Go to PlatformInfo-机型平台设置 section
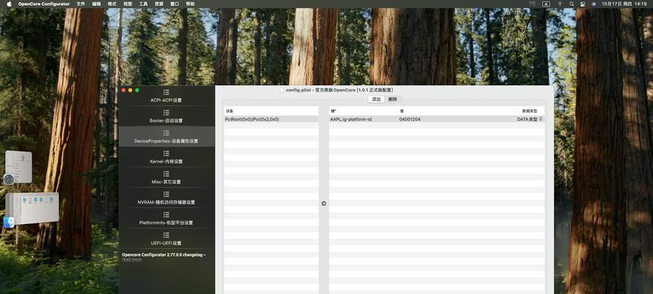Image resolution: width=653 pixels, height=294 pixels. pyautogui.click(x=166, y=223)
